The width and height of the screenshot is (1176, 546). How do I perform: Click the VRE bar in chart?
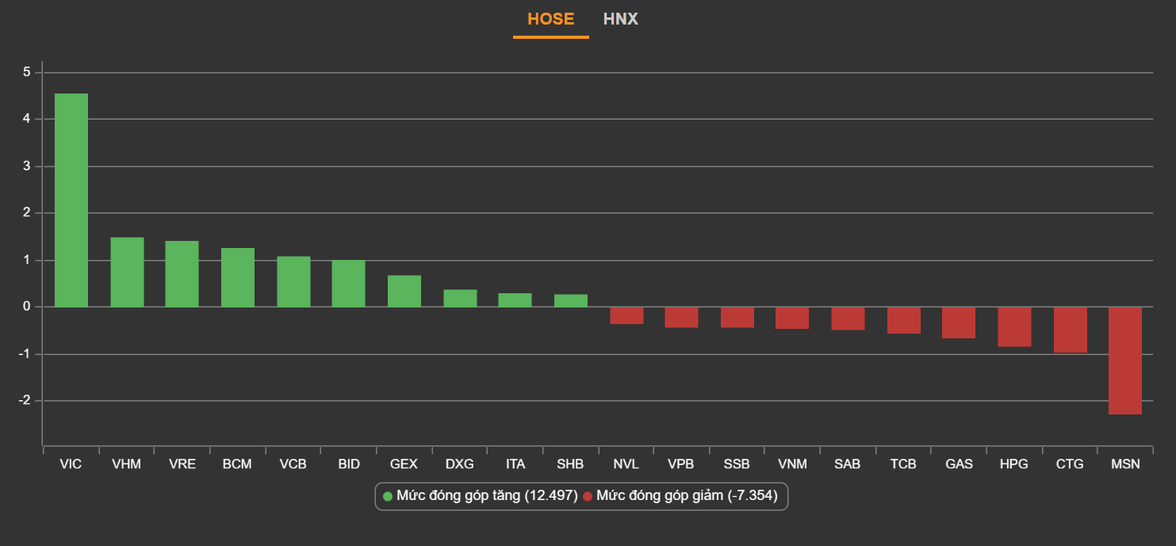click(x=182, y=273)
